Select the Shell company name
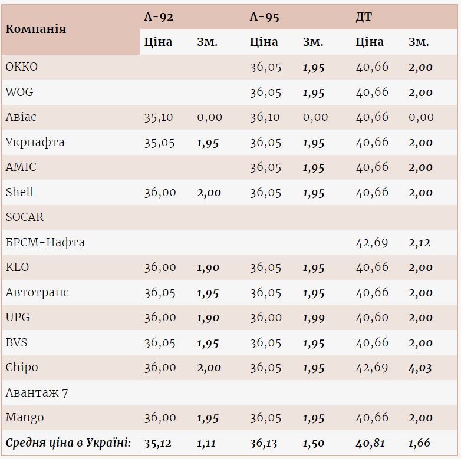 click(x=19, y=193)
